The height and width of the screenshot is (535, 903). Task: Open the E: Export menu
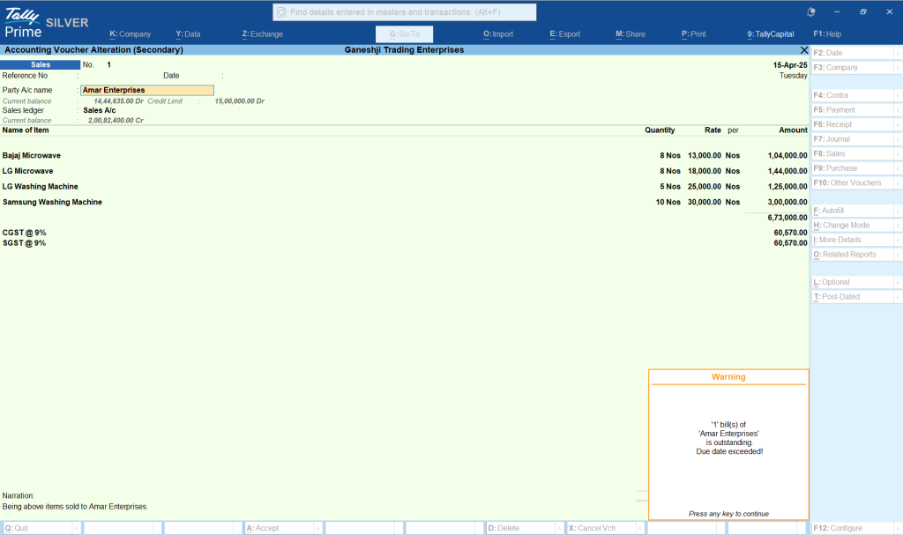pyautogui.click(x=565, y=34)
